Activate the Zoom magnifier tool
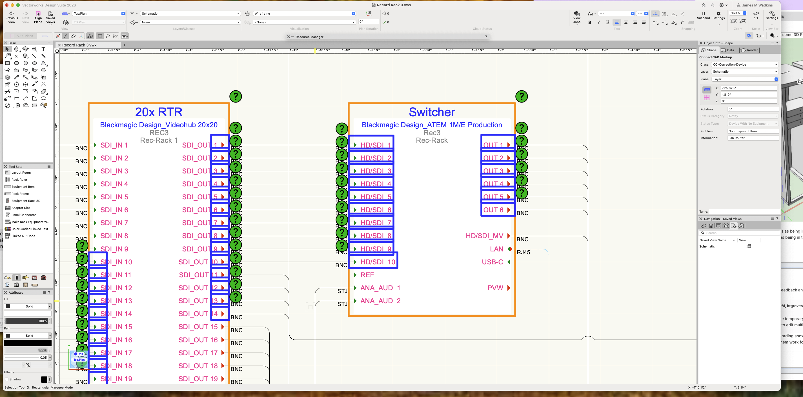Screen dimensions: 803x397 click(35, 49)
